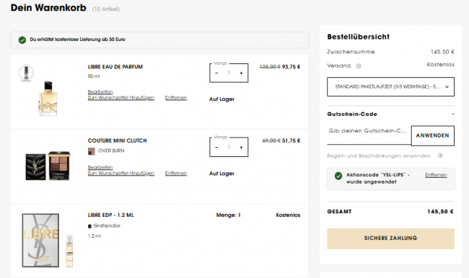Click the Gesamt amount 145,50 €
This screenshot has width=469, height=278.
coord(440,212)
